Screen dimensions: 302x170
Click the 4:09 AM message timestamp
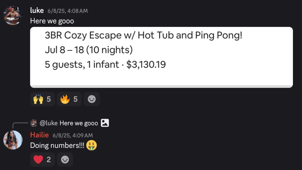73,135
